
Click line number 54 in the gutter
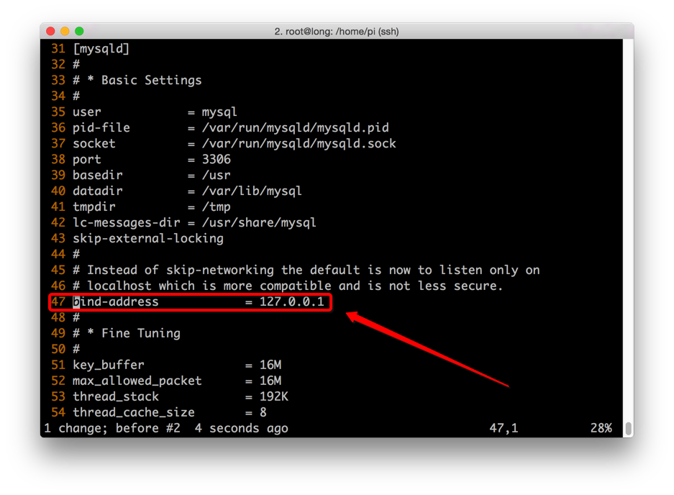coord(58,412)
